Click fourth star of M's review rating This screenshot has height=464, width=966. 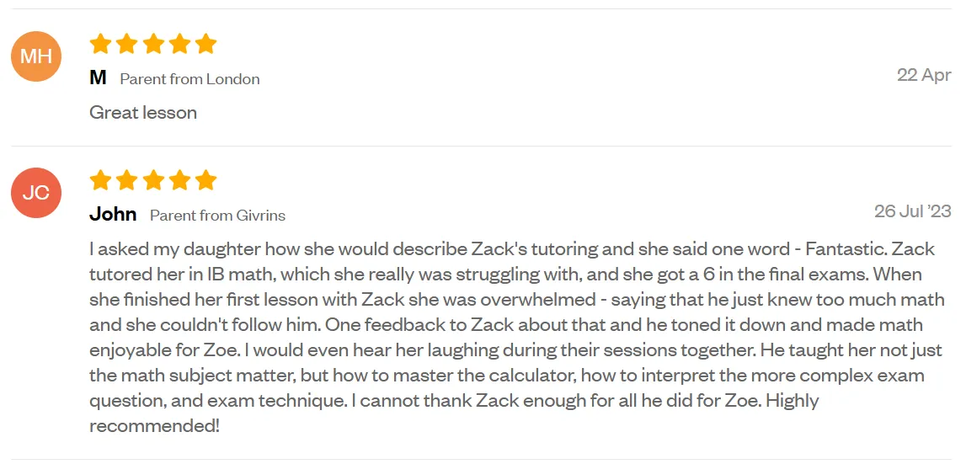pyautogui.click(x=180, y=44)
